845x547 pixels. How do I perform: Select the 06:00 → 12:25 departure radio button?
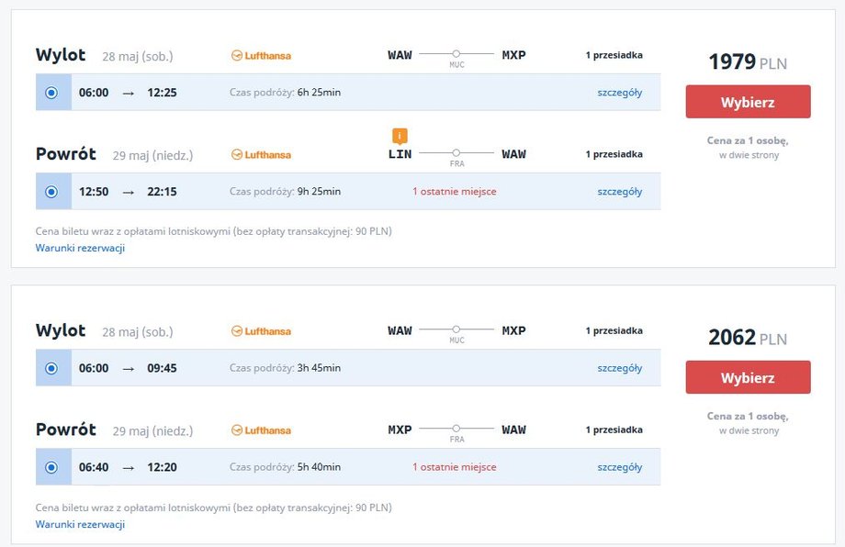(51, 93)
